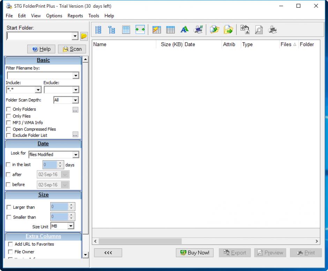Open the Reports menu

click(x=75, y=16)
